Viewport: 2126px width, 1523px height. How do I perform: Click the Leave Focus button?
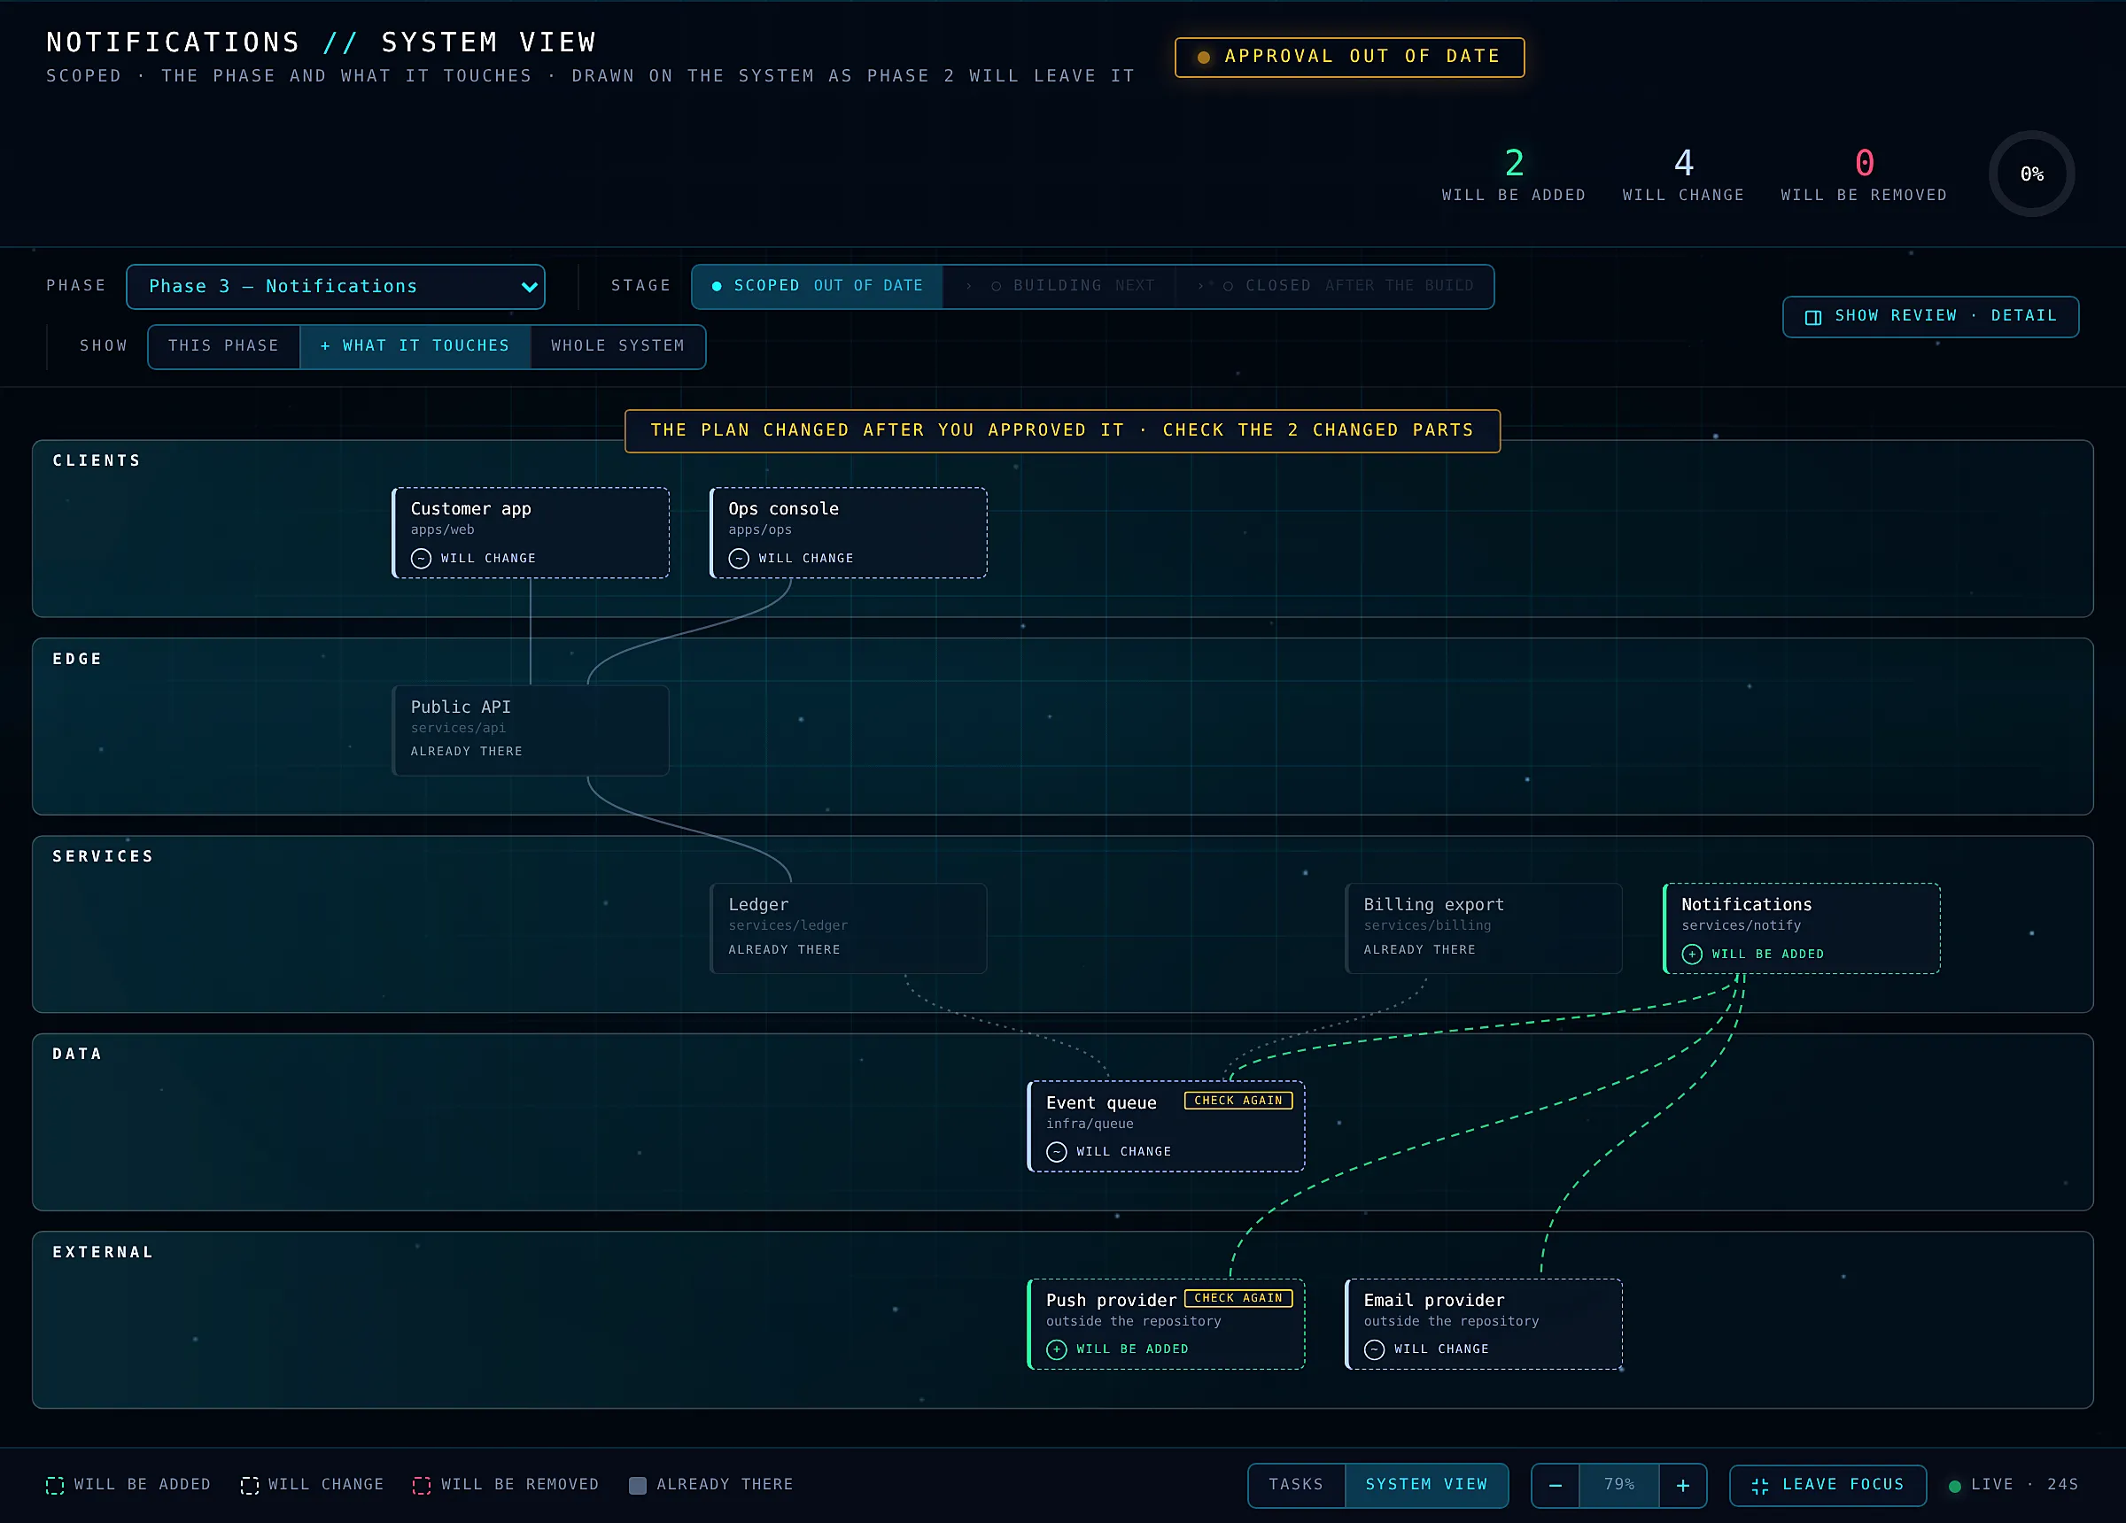[1827, 1486]
